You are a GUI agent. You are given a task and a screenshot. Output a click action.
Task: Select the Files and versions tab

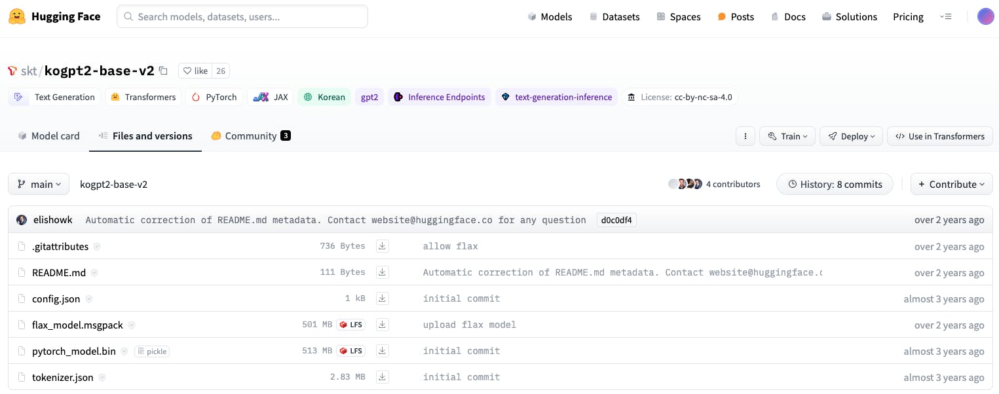(x=145, y=135)
